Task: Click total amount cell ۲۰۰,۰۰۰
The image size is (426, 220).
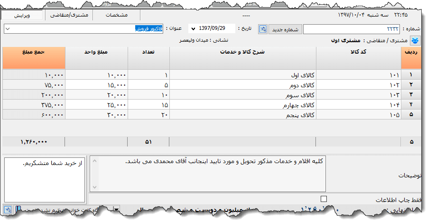Action: tap(34, 94)
